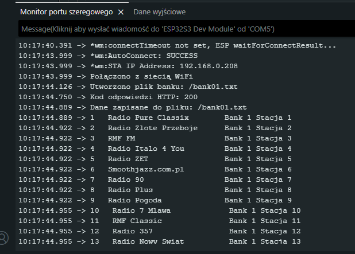
Task: Click the RMF FM station line
Action: (122, 138)
